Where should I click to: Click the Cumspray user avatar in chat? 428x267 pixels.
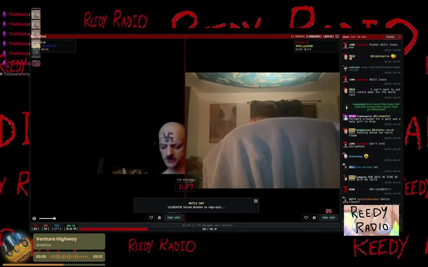tap(345, 178)
